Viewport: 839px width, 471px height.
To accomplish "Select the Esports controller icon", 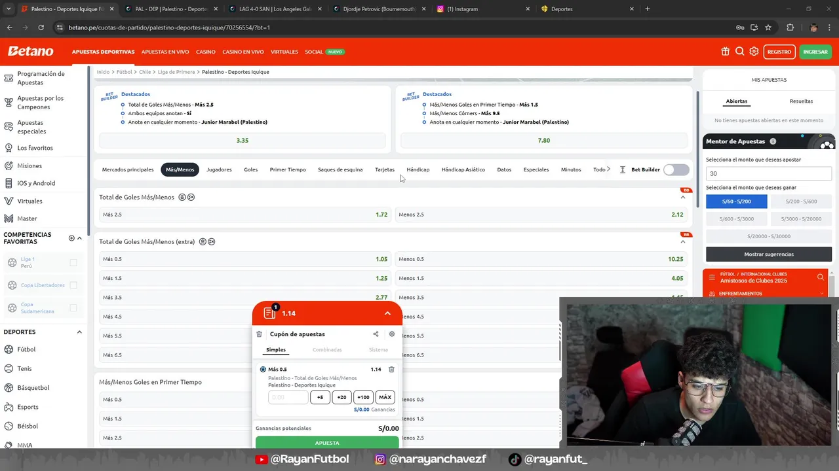I will coord(9,407).
